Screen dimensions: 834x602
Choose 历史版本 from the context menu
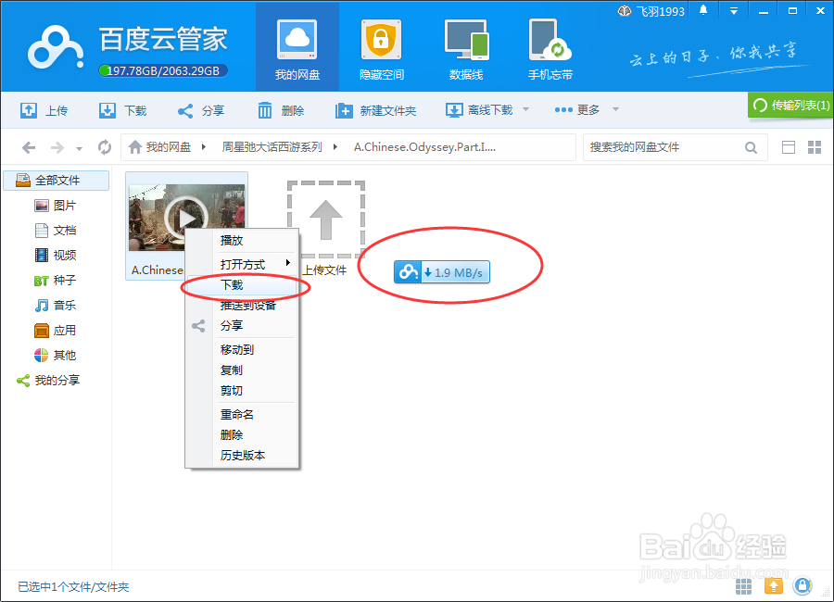(244, 456)
